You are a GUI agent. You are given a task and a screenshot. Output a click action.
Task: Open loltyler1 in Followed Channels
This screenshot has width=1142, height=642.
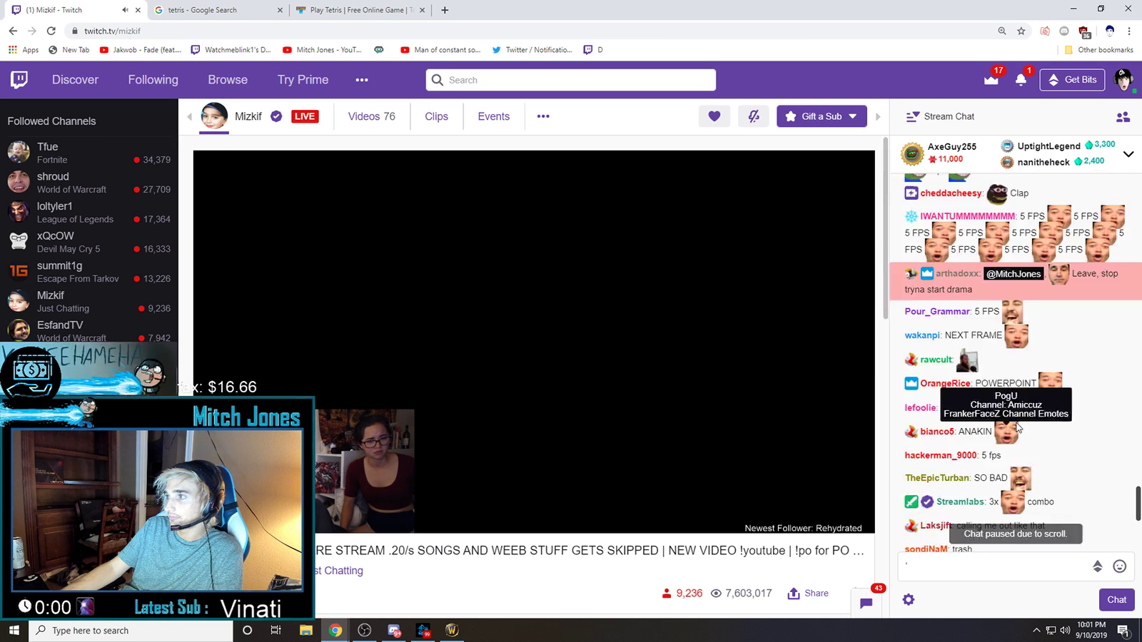89,213
